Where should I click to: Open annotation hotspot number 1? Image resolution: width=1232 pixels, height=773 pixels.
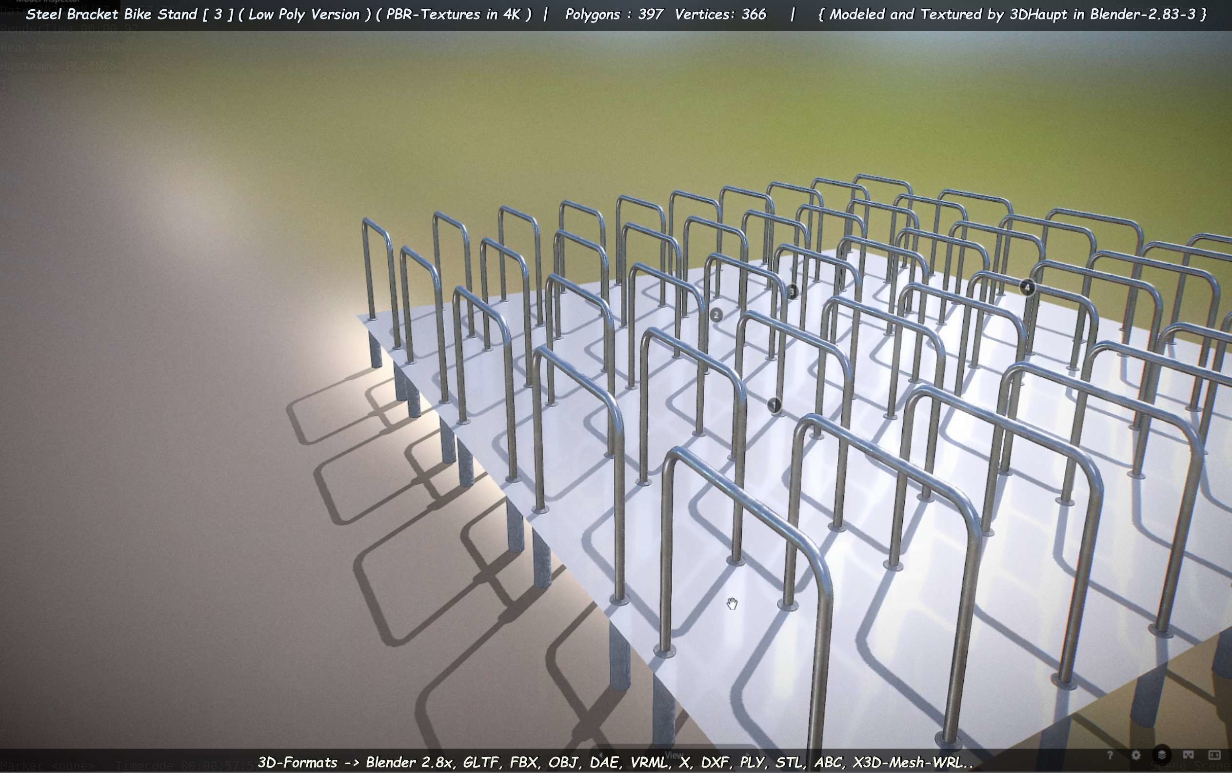[774, 406]
